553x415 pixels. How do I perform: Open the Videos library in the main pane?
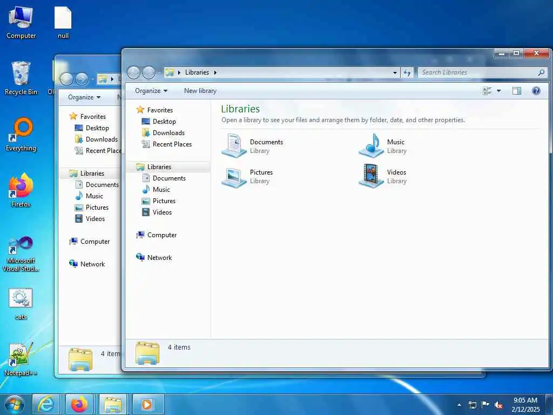tap(383, 176)
